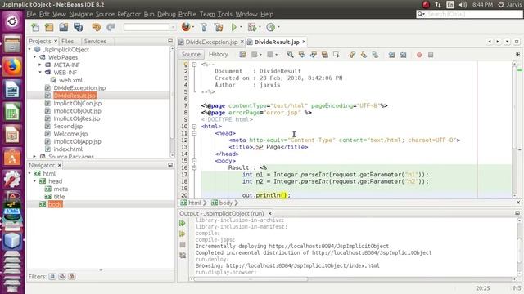Select Welcome.jsp in Projects tree
Viewport: 524px width, 294px height.
click(x=70, y=134)
